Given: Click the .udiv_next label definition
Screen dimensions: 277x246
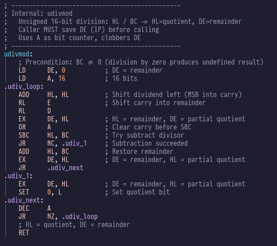Looking at the screenshot, I should (24, 200).
